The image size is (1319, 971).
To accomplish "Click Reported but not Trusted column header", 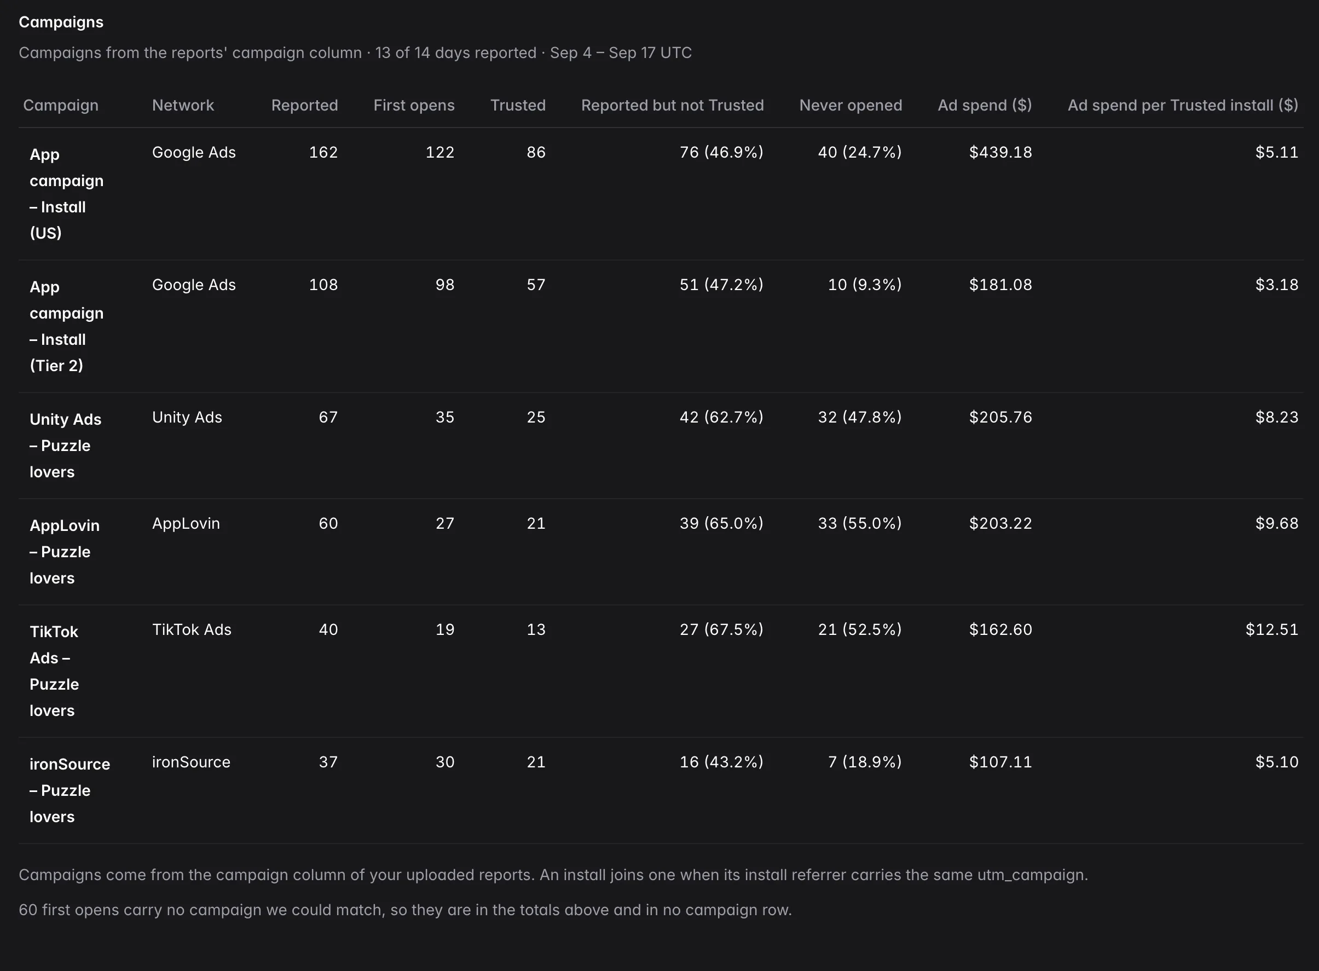I will (x=673, y=105).
